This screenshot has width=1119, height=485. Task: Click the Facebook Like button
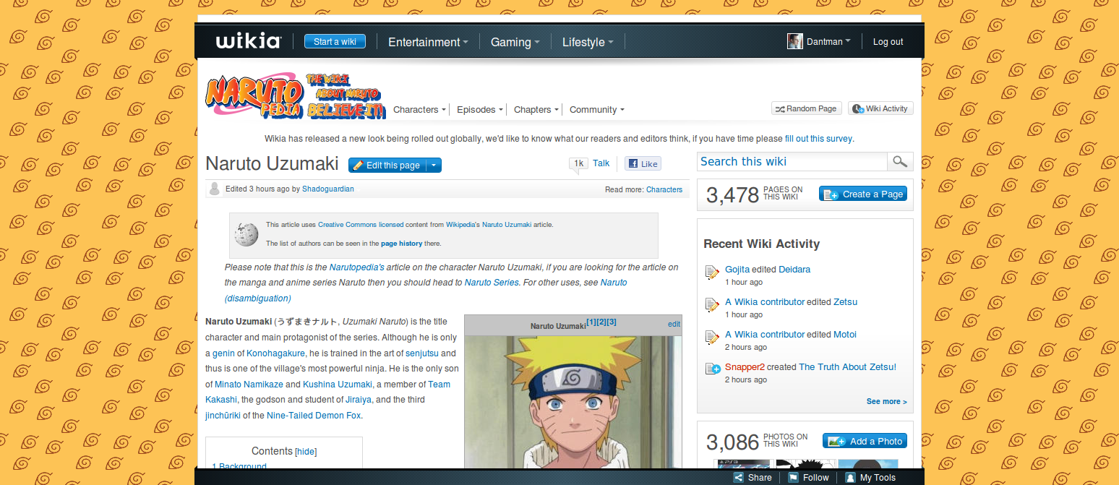click(643, 164)
